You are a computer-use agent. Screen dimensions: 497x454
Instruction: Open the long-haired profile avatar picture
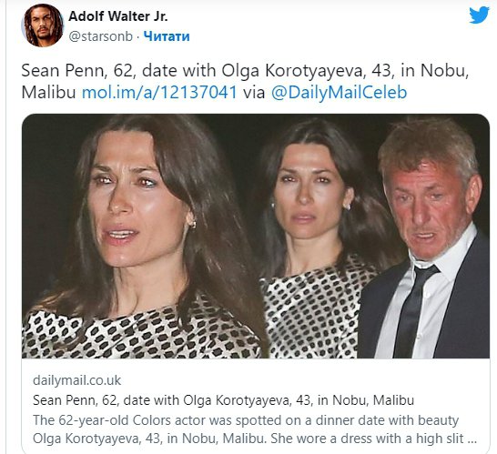tap(42, 26)
